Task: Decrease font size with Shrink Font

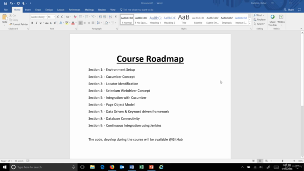Action: [62, 17]
